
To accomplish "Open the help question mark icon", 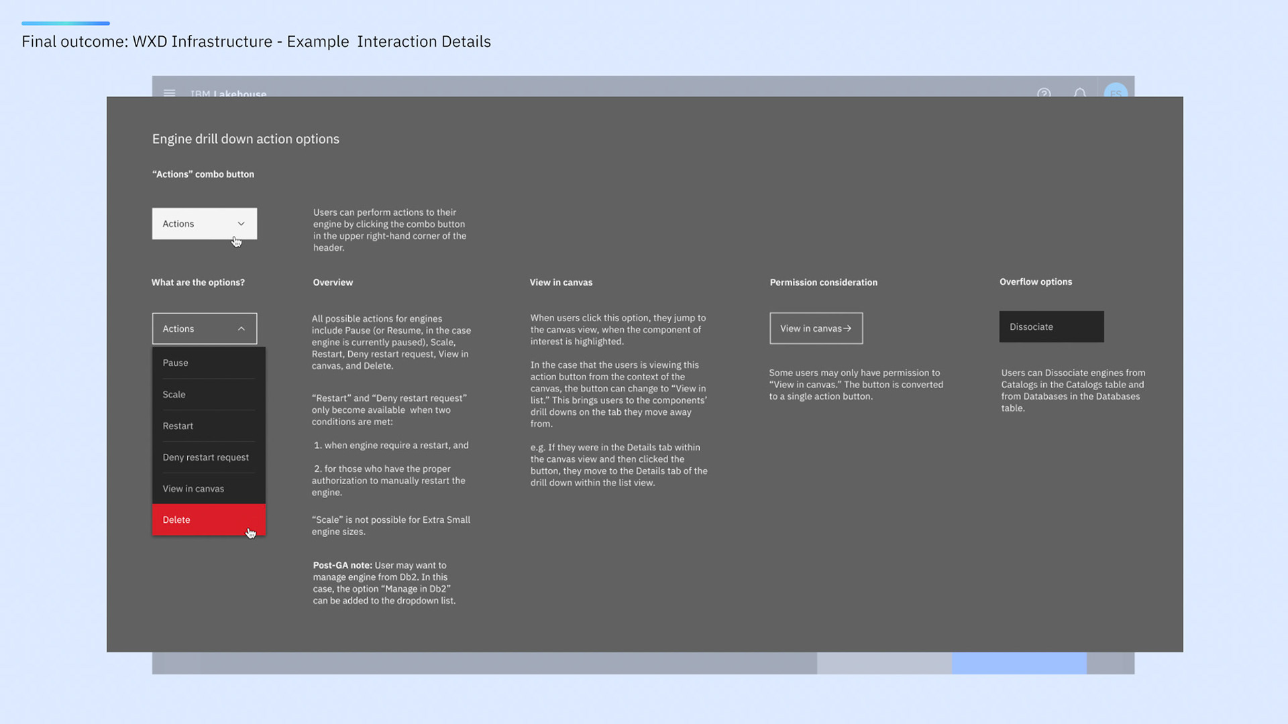I will [x=1044, y=93].
